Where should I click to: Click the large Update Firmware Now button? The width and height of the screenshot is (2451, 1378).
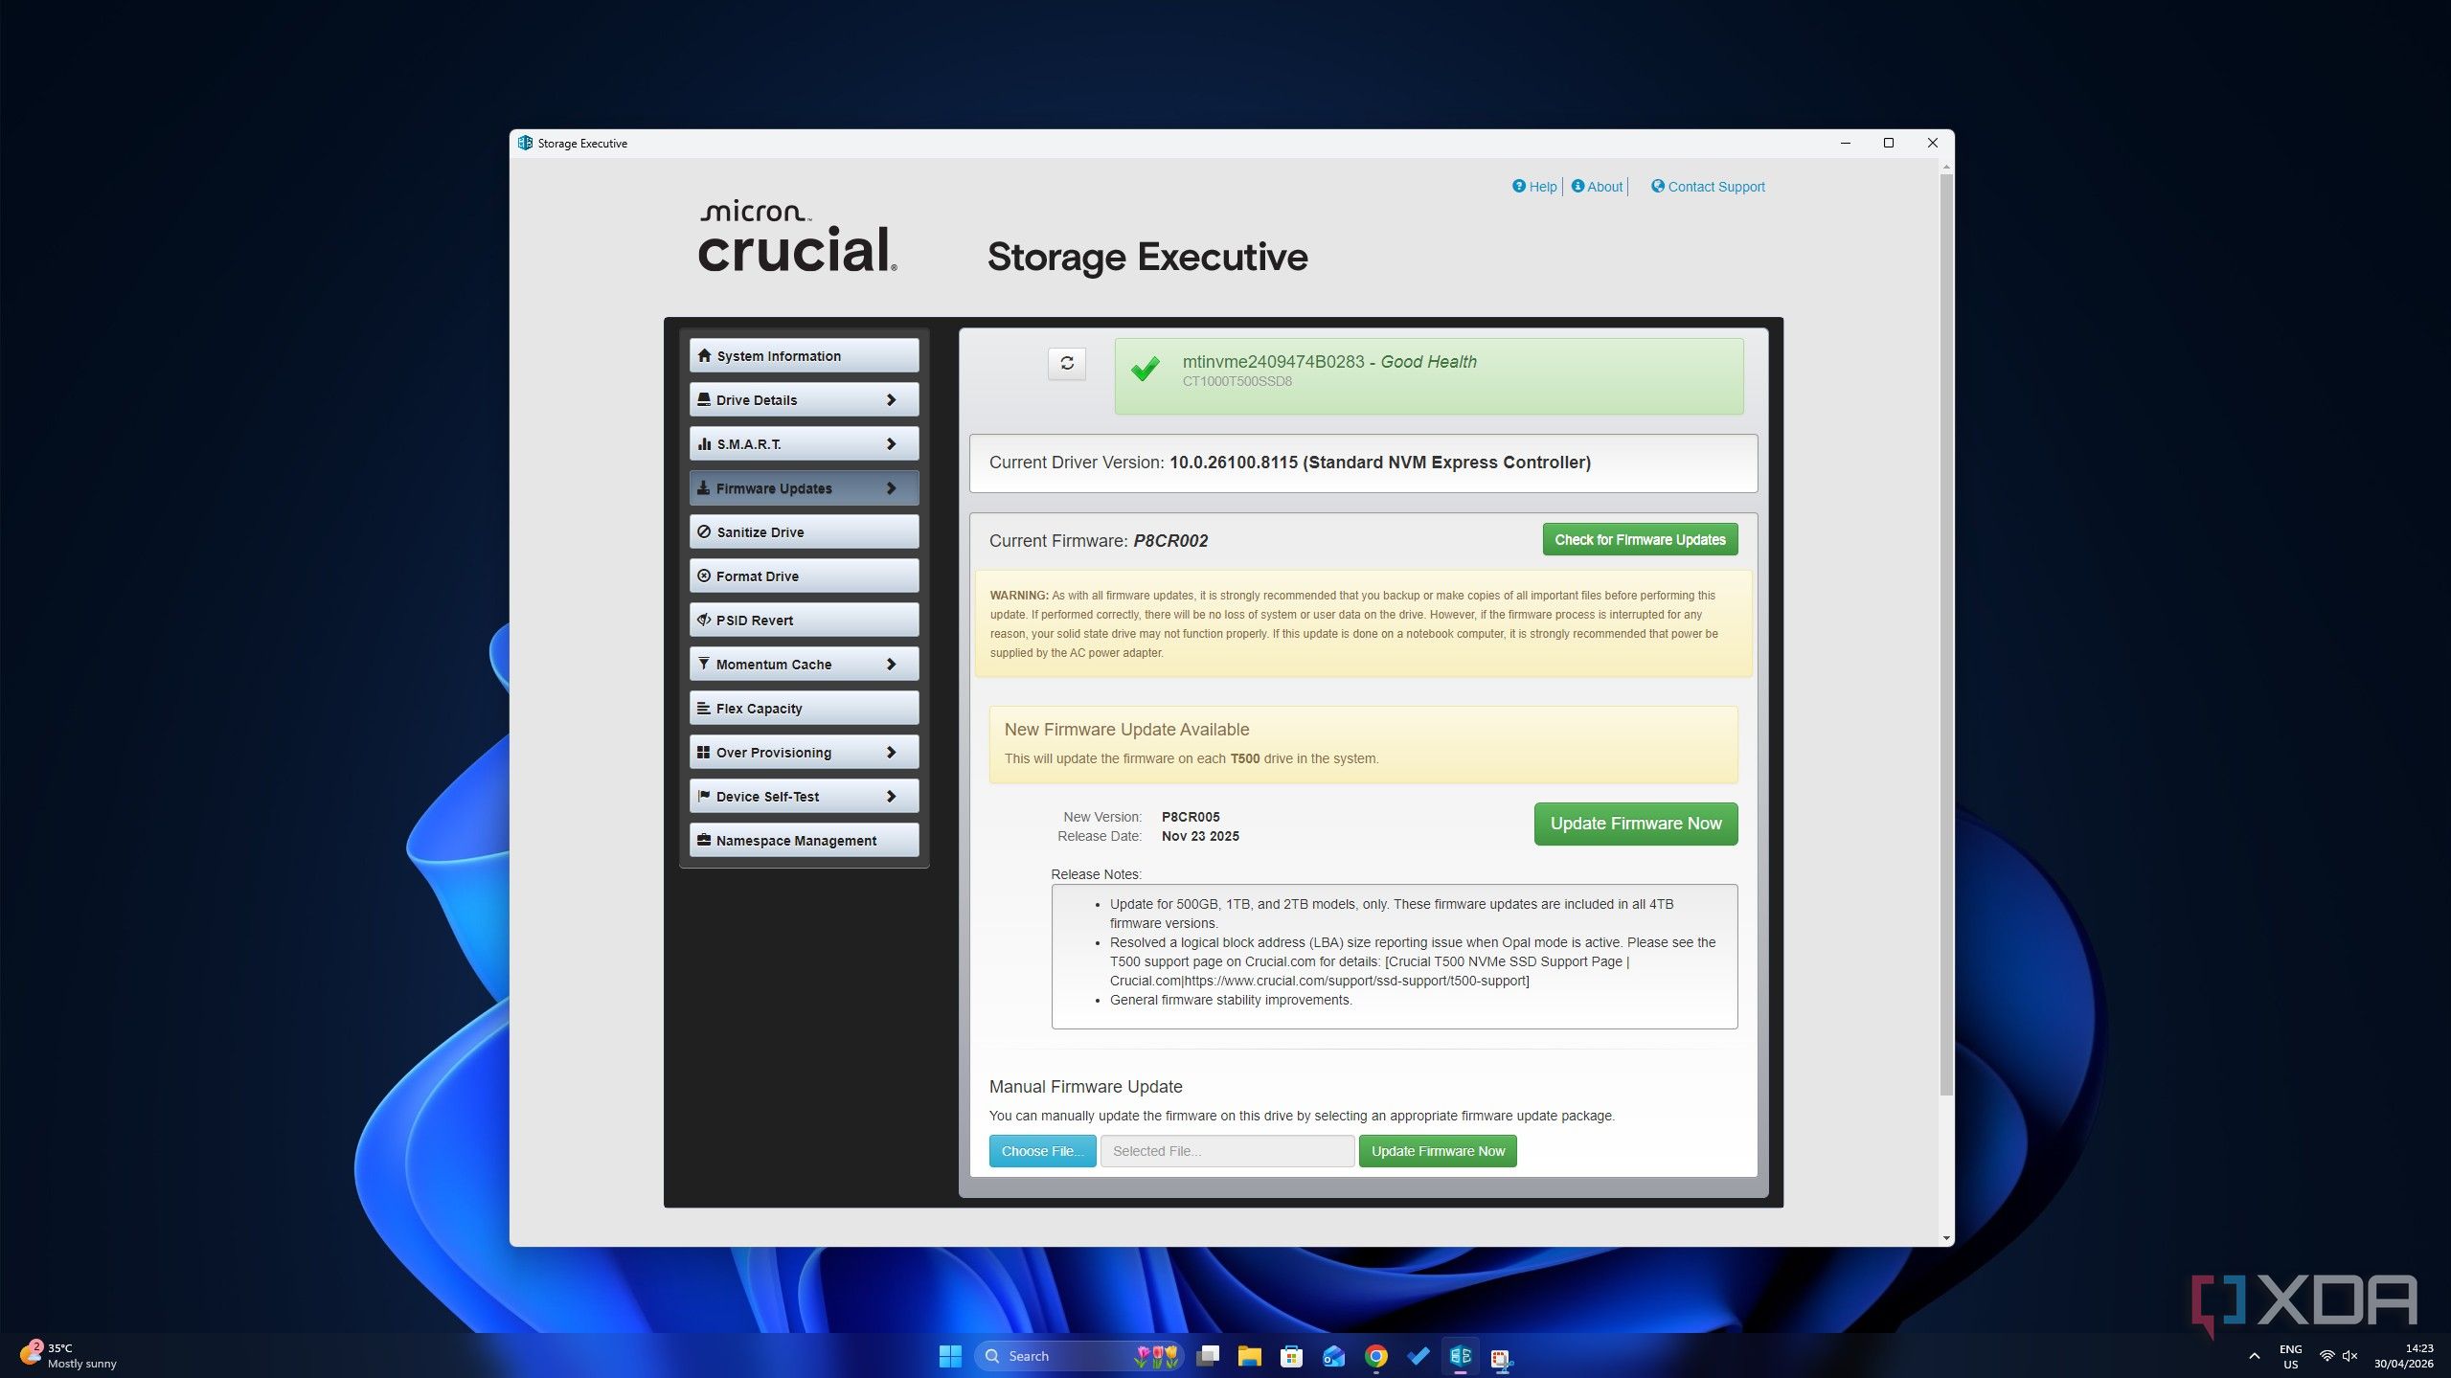point(1636,824)
